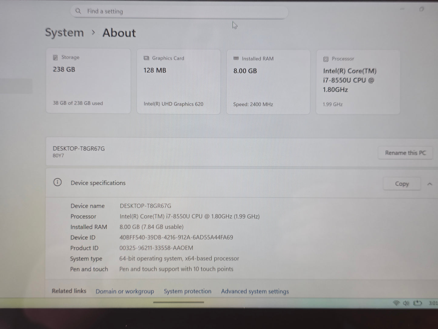This screenshot has height=329, width=438.
Task: Select the About breadcrumb item
Action: (119, 32)
